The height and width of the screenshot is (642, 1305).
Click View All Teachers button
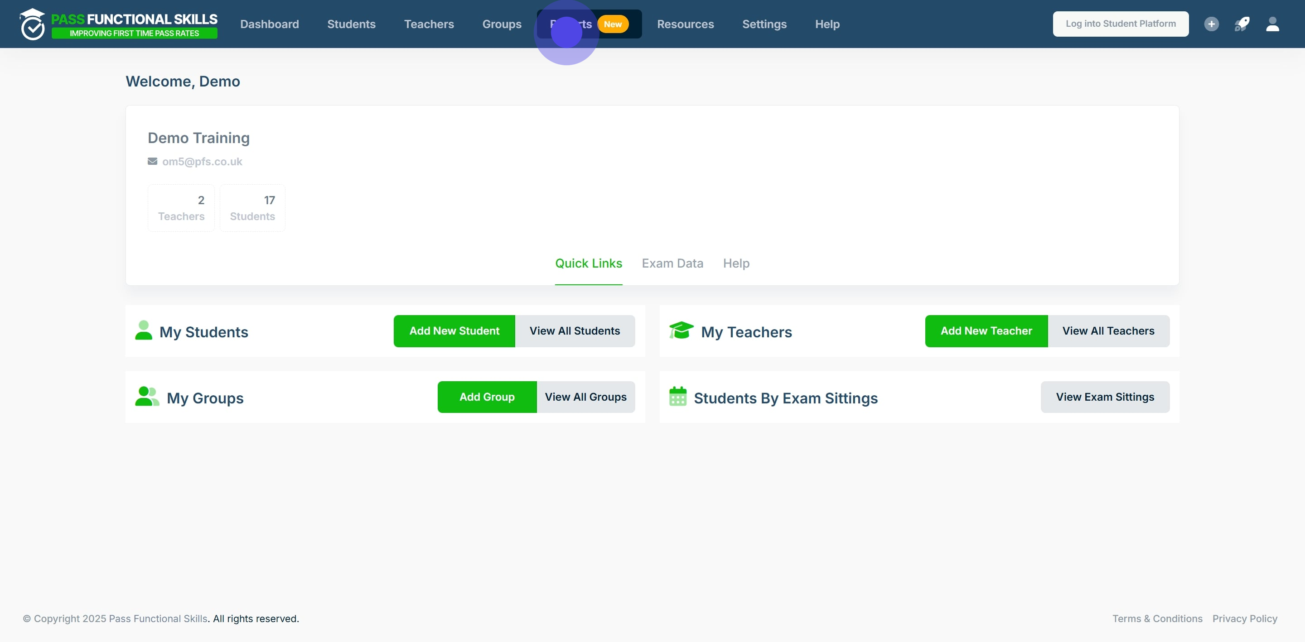click(x=1108, y=331)
